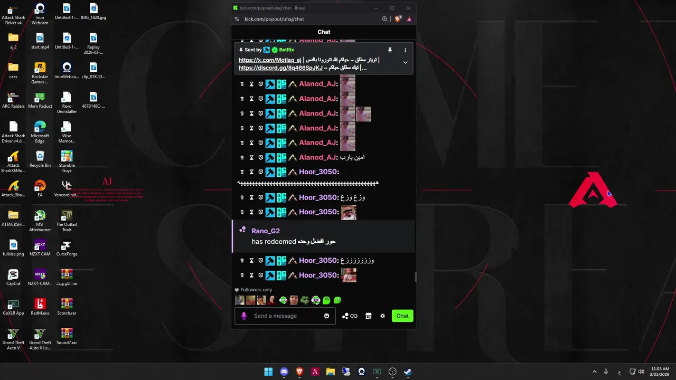Image resolution: width=676 pixels, height=380 pixels.
Task: Open the emoji picker in message box
Action: [x=326, y=316]
